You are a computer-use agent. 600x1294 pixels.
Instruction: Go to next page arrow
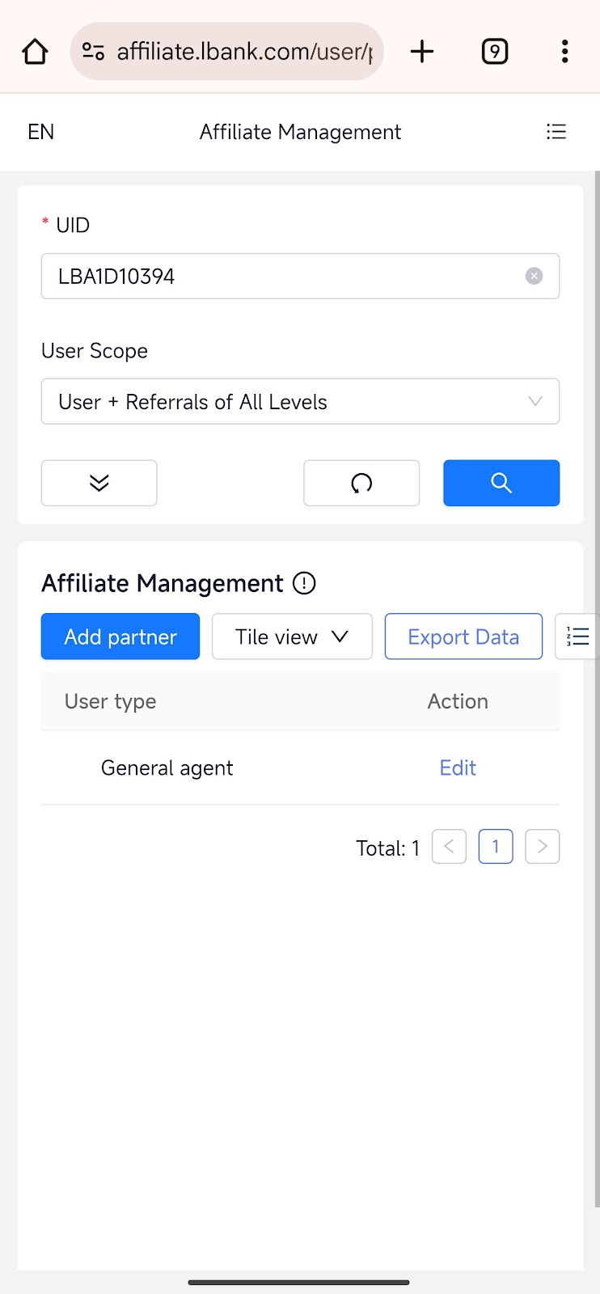pos(542,847)
